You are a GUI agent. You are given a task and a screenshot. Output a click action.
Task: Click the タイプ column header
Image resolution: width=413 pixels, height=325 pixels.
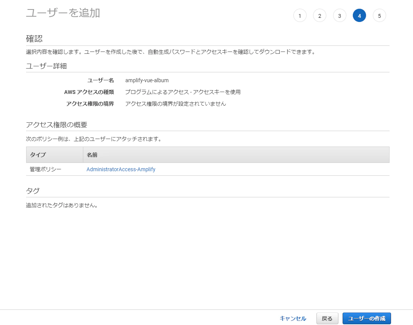point(55,155)
